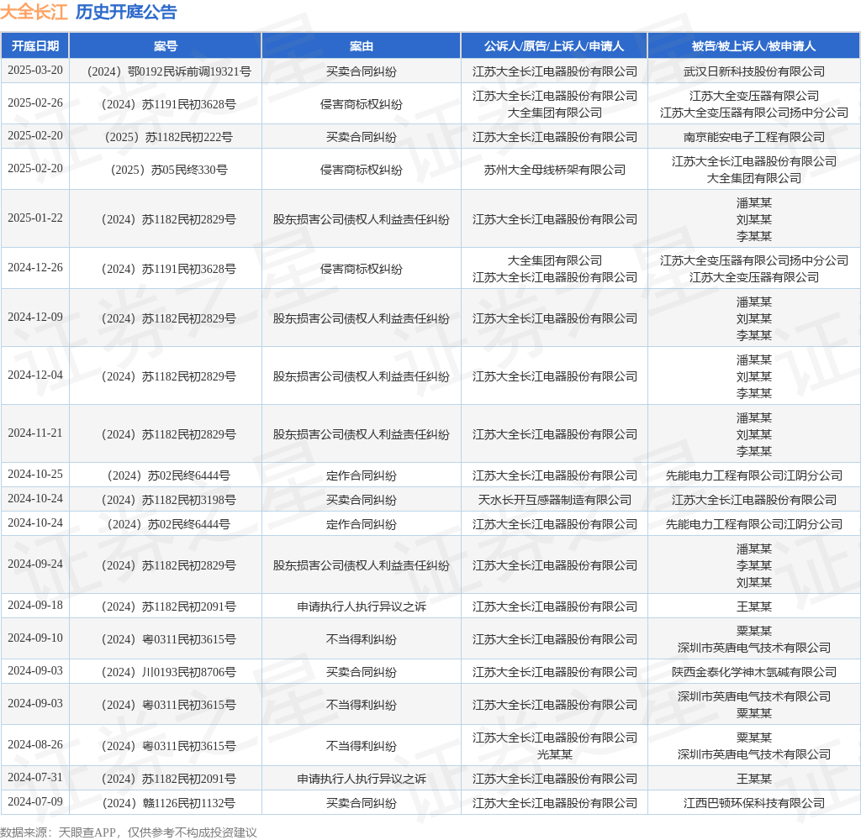The image size is (861, 840).
Task: Click defendant 先能电力工程有限公司江阴分公司 in the 2024-10-25 row
Action: pyautogui.click(x=754, y=475)
